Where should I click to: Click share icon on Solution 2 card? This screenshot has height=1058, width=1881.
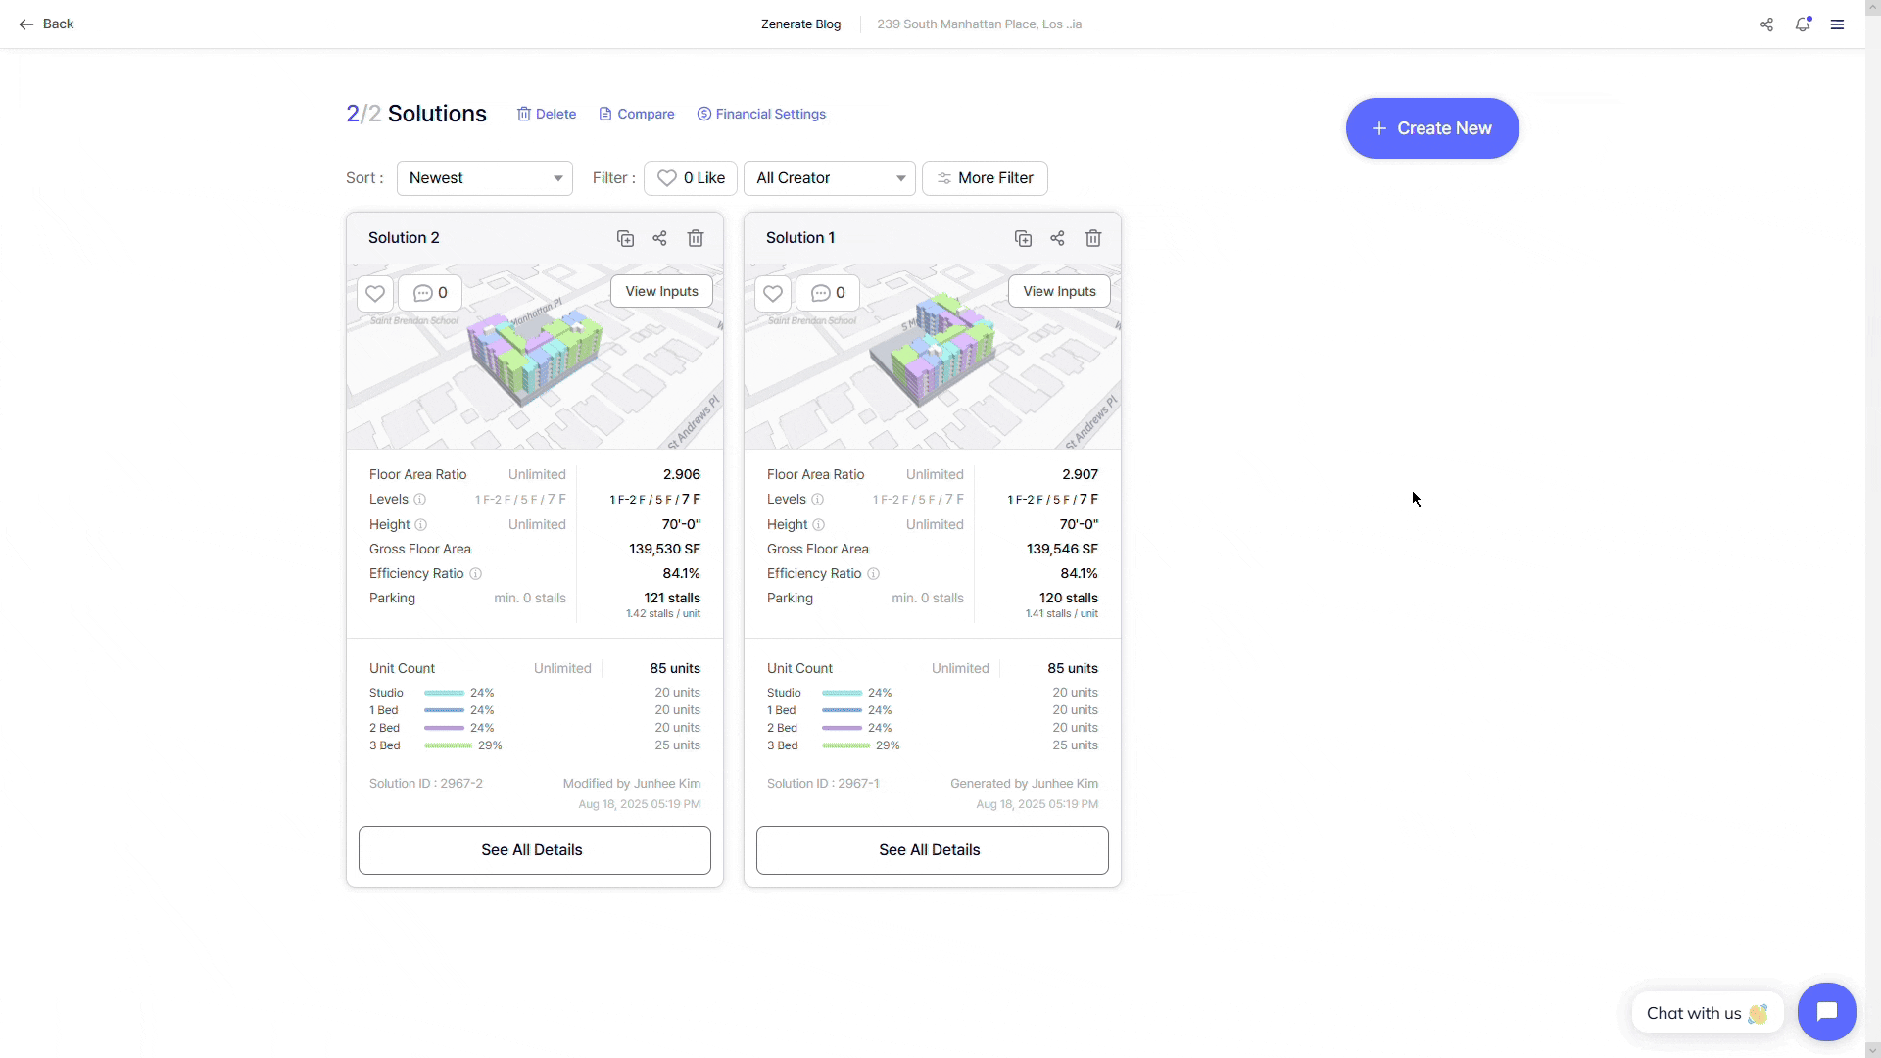(x=660, y=238)
